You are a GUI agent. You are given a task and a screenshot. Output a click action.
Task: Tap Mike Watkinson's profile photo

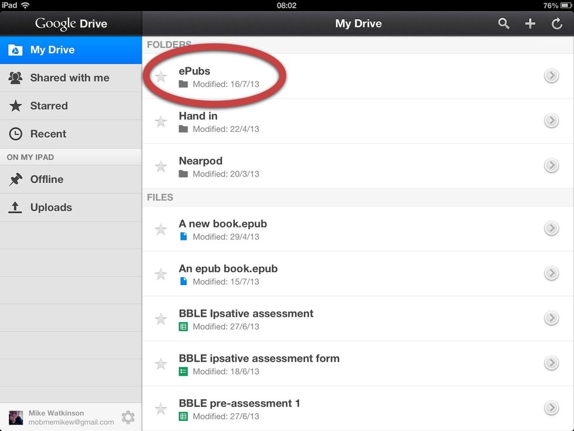[x=16, y=418]
